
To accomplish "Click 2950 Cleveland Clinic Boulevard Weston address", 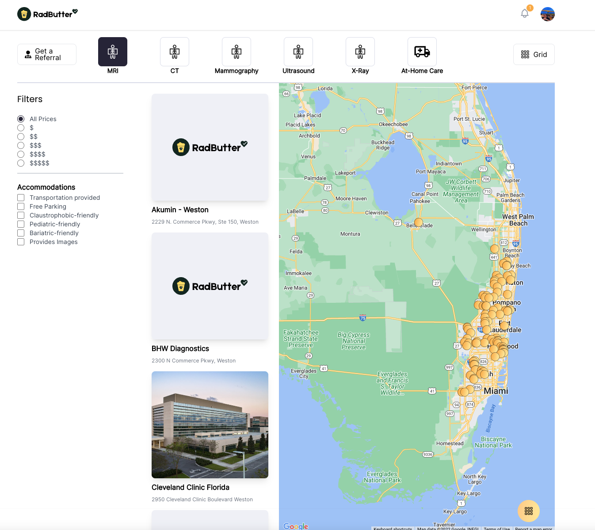I will 202,499.
